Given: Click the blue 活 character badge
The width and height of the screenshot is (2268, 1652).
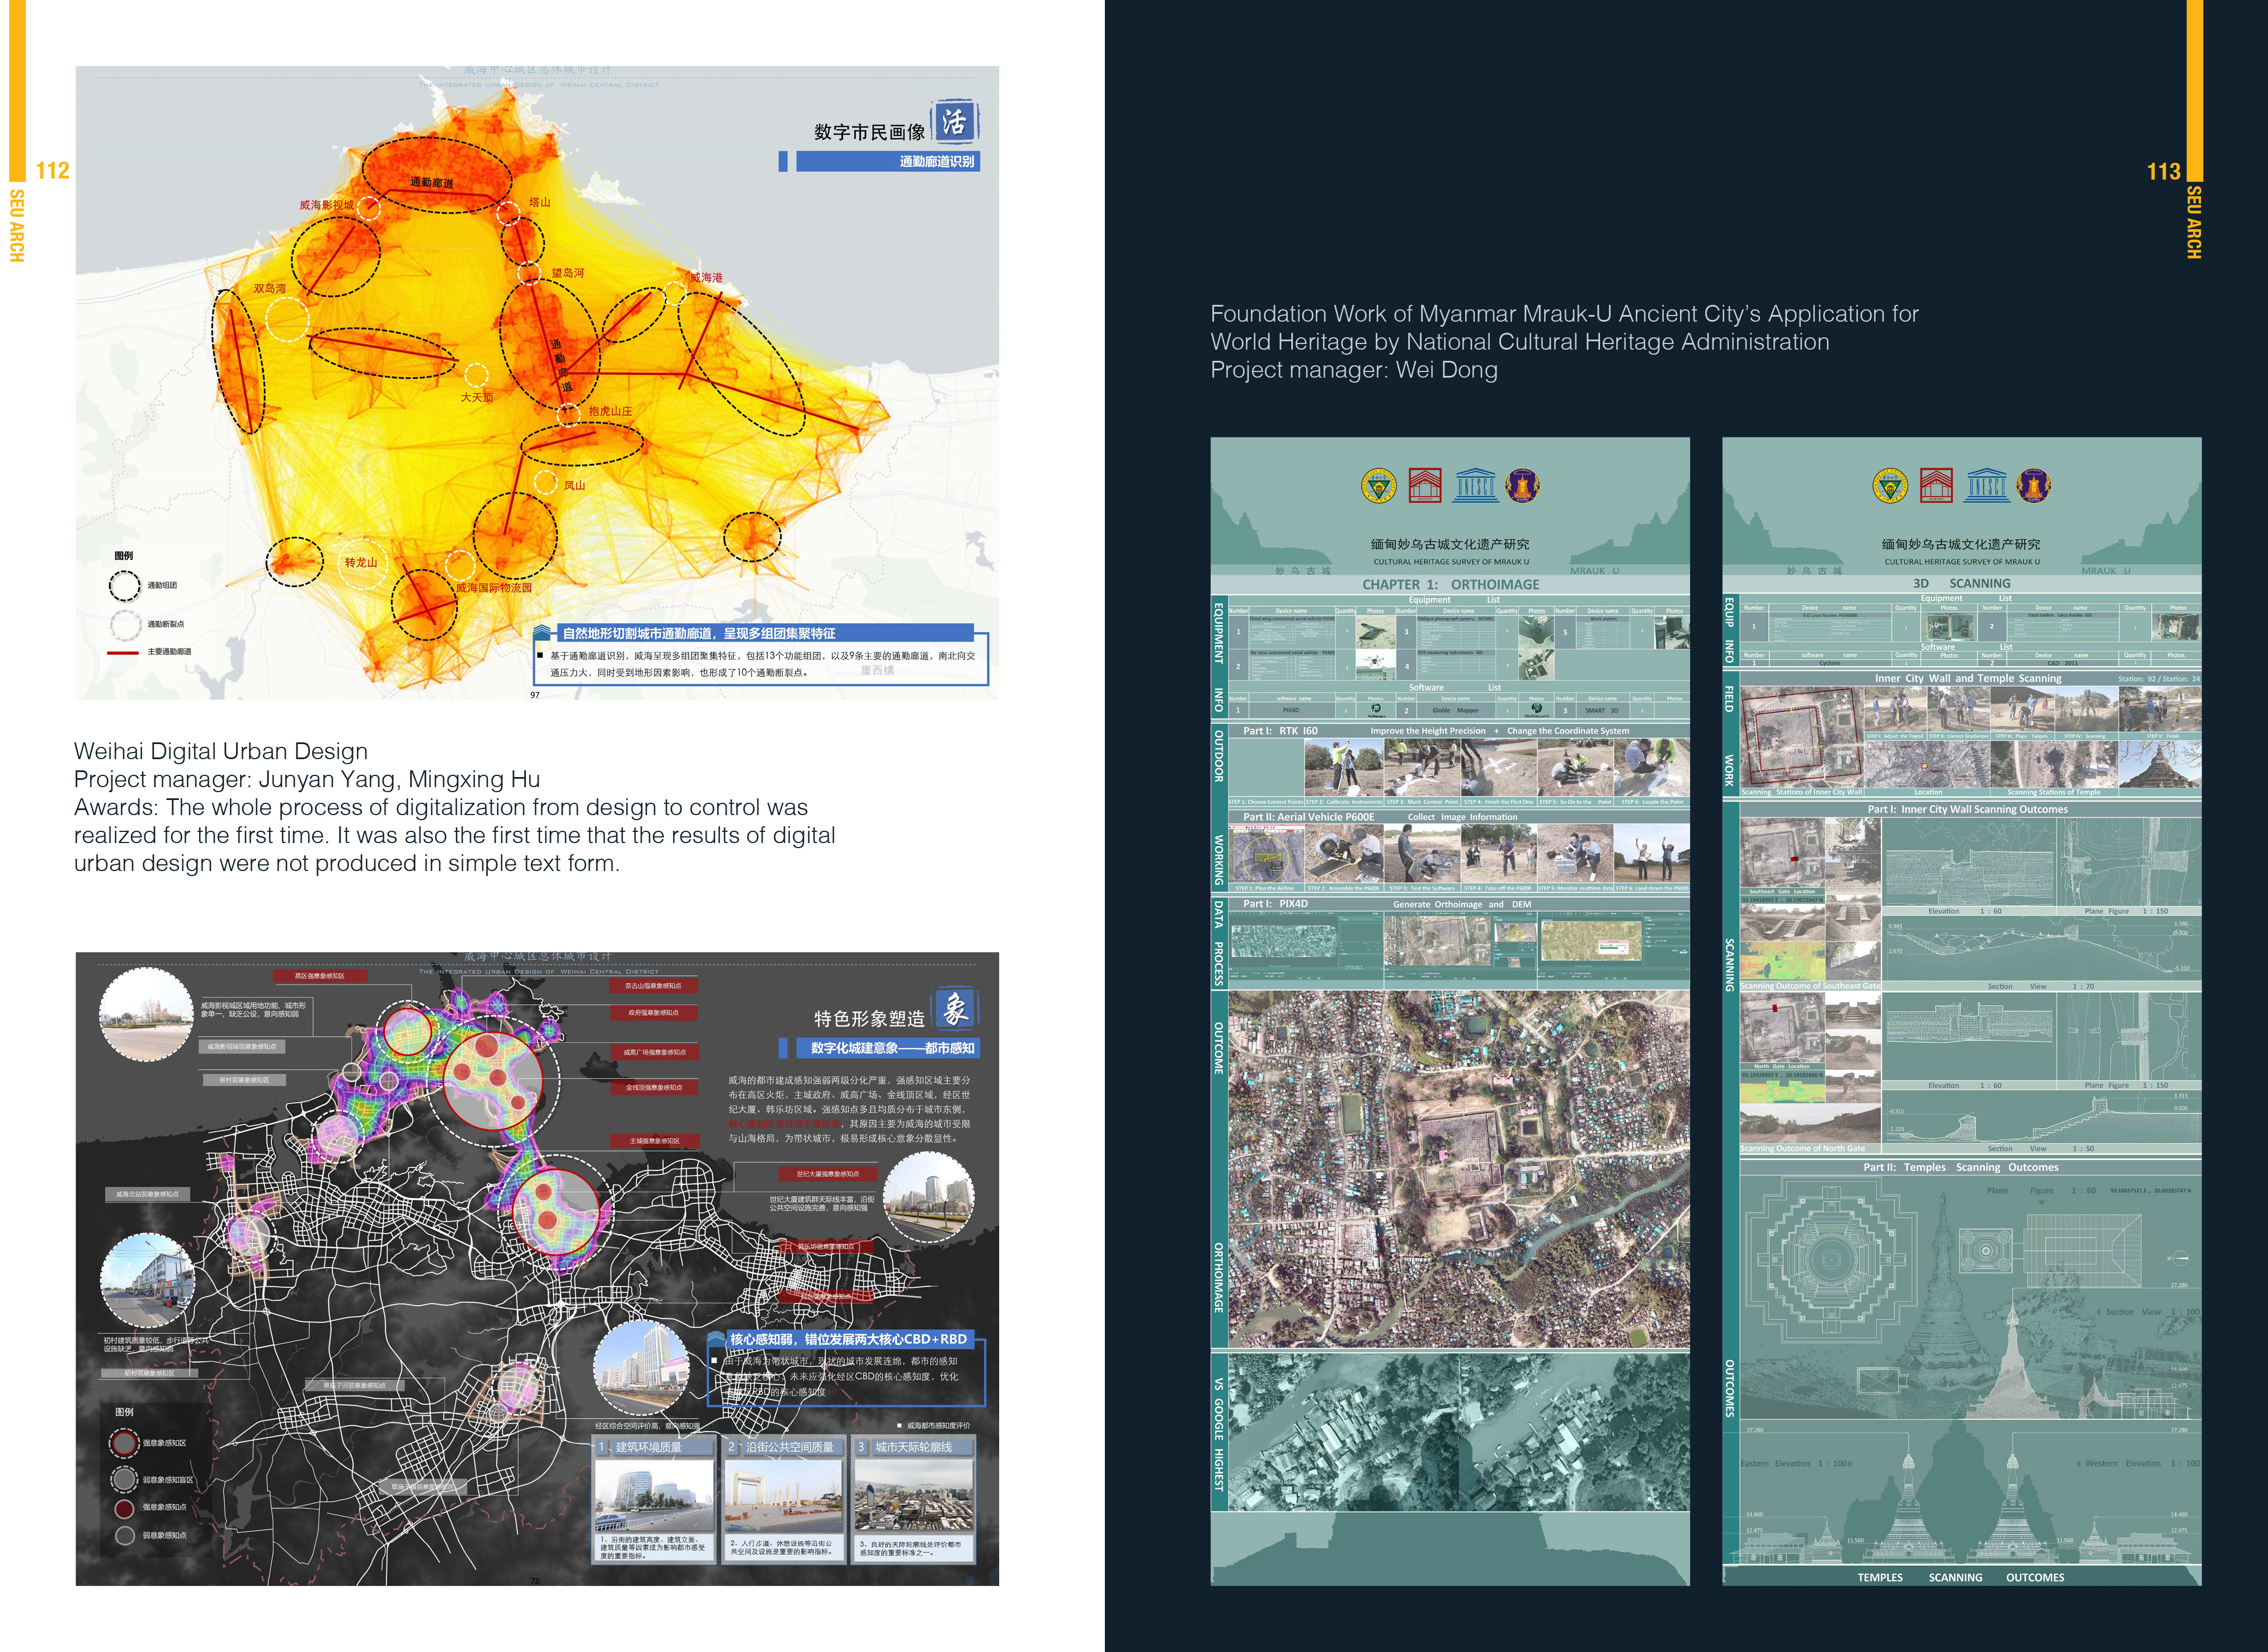Looking at the screenshot, I should coord(955,122).
